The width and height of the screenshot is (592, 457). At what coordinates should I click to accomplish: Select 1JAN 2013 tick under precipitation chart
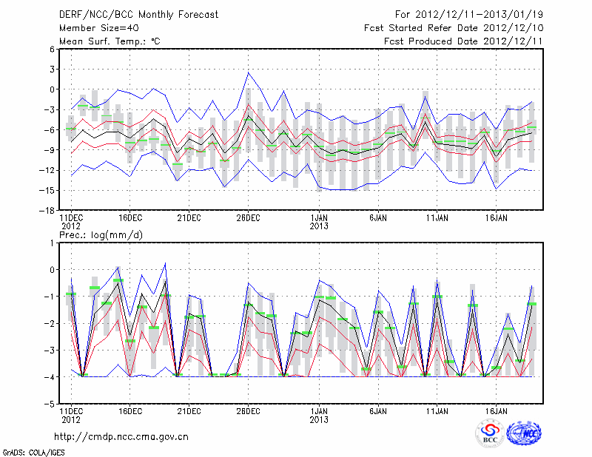click(x=320, y=414)
